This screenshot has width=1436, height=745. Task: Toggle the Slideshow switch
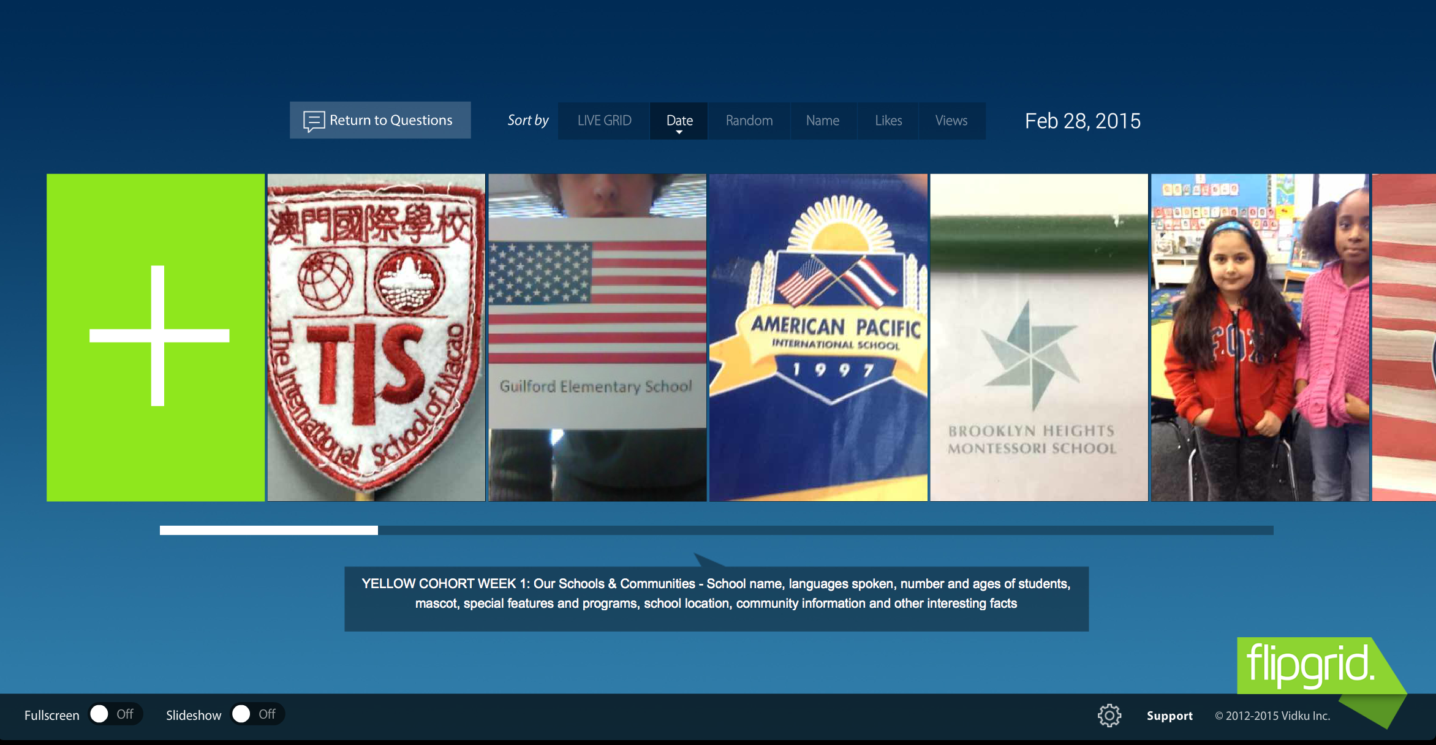[x=257, y=714]
